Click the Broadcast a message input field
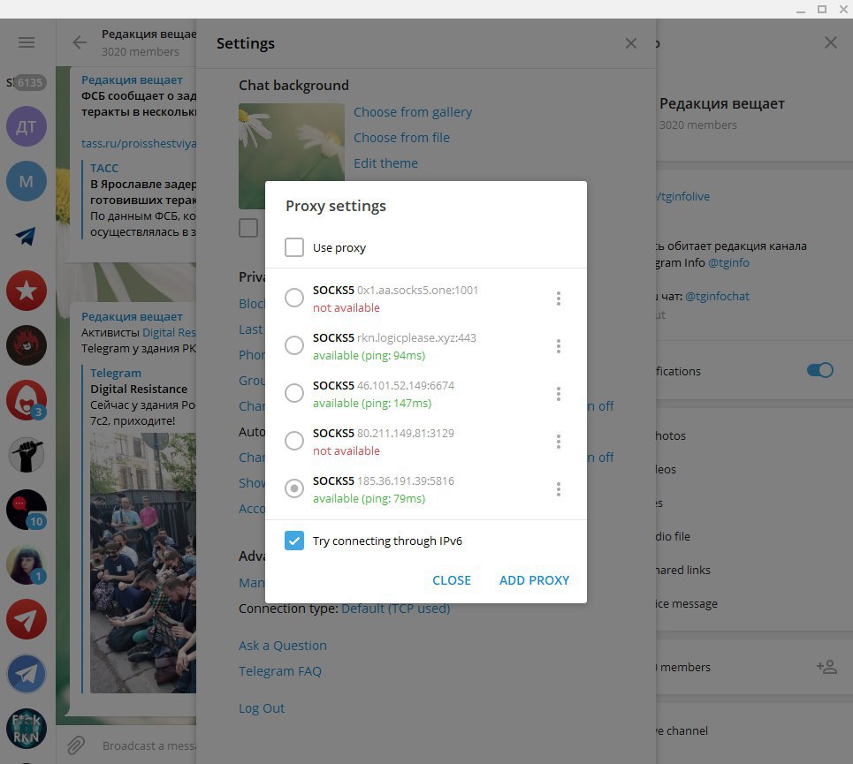The width and height of the screenshot is (853, 764). pyautogui.click(x=149, y=745)
